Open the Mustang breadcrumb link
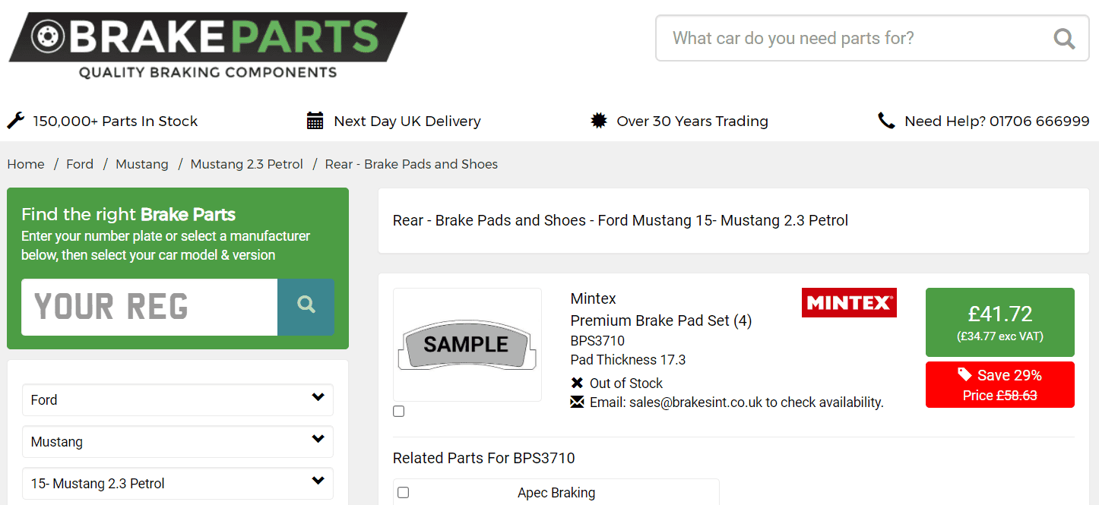 coord(142,164)
